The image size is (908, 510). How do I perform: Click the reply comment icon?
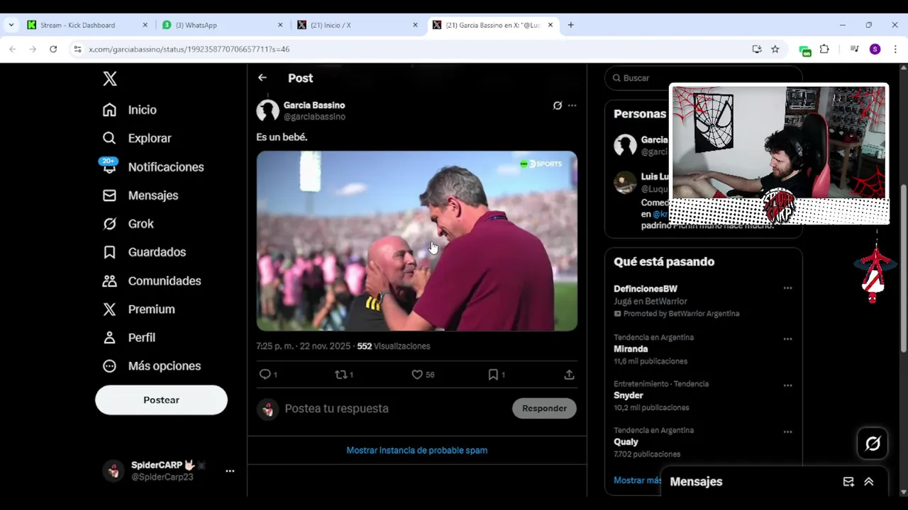[x=265, y=375]
